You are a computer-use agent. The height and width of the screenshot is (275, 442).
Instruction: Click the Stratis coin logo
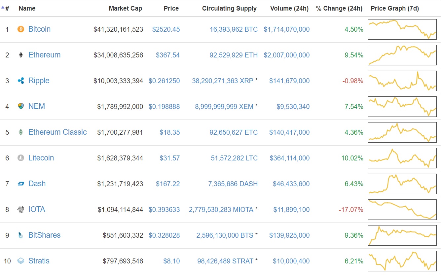[20, 261]
